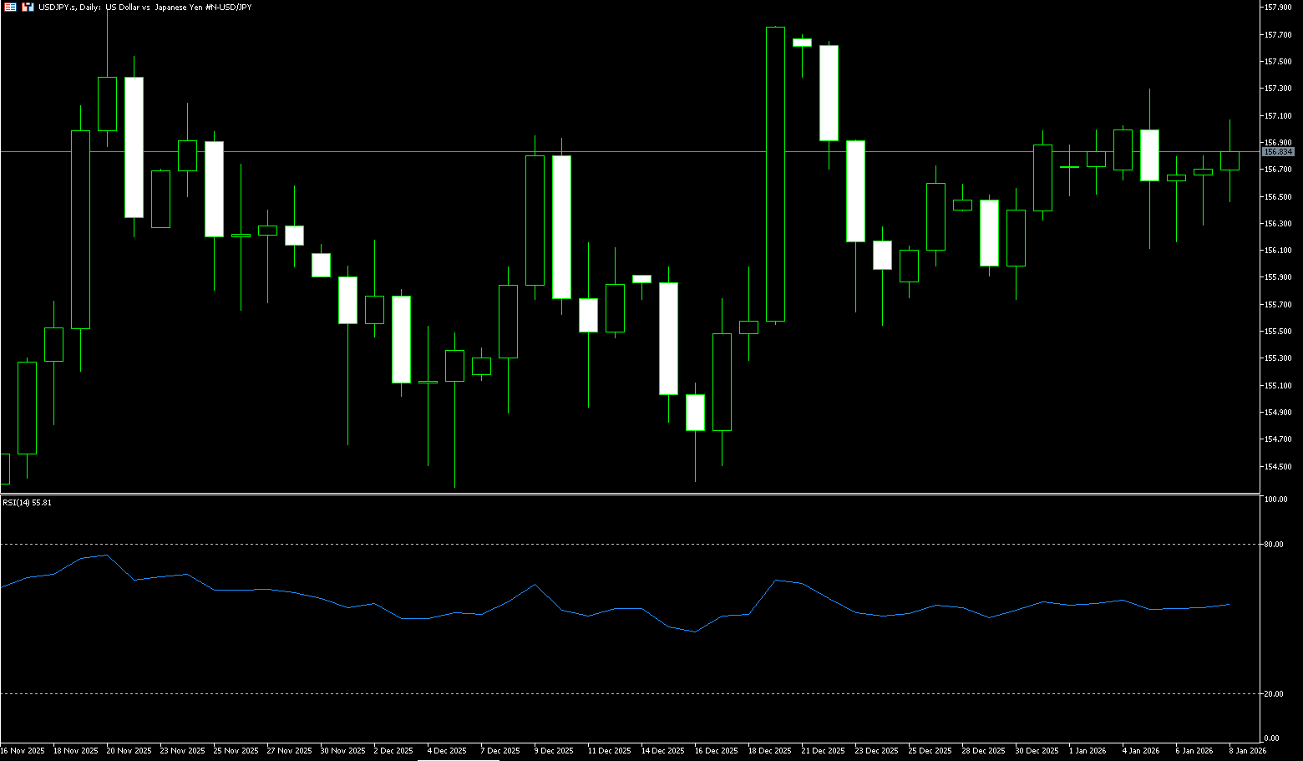The image size is (1303, 761).
Task: Click the 100.00 label on RSI scale
Action: click(x=1275, y=500)
